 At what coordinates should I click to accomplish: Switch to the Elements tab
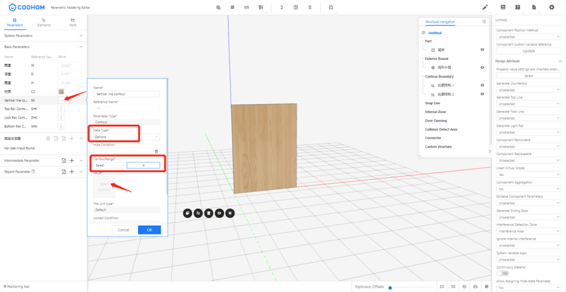click(x=44, y=22)
